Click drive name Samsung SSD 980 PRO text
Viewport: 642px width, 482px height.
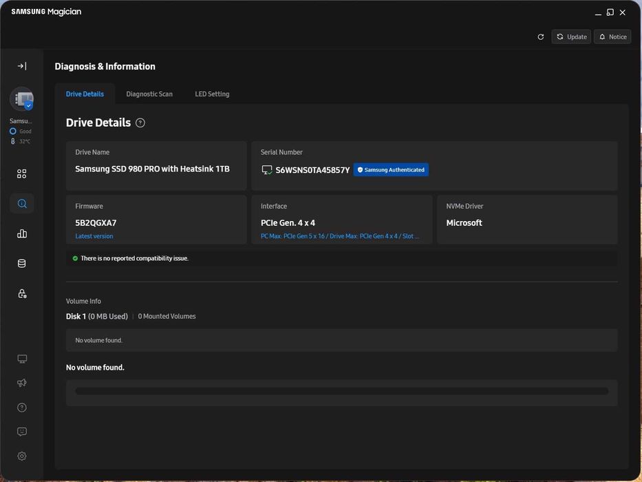(152, 169)
